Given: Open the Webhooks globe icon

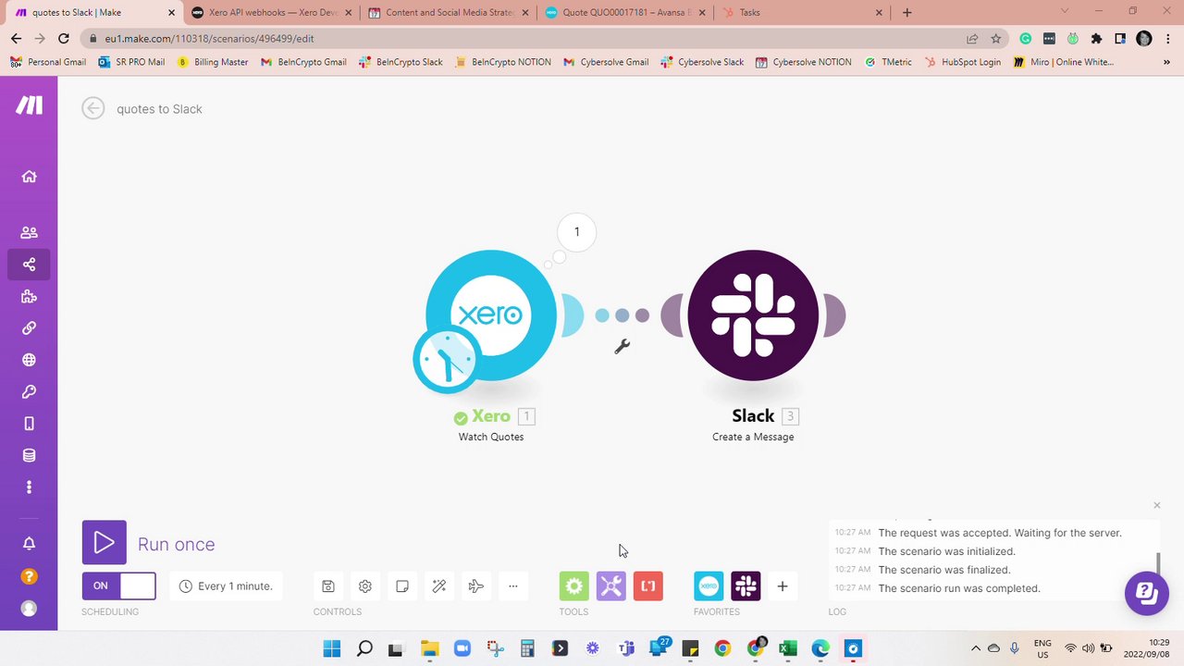Looking at the screenshot, I should tap(29, 360).
